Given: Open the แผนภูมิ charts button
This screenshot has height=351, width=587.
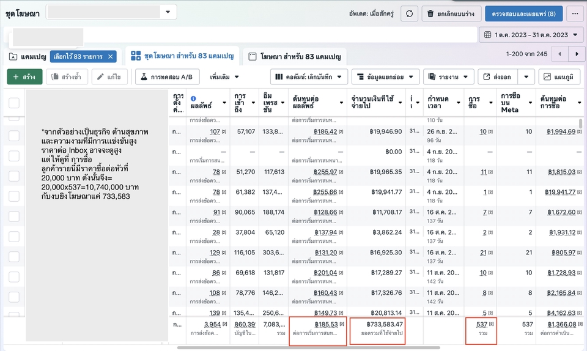Looking at the screenshot, I should [559, 76].
